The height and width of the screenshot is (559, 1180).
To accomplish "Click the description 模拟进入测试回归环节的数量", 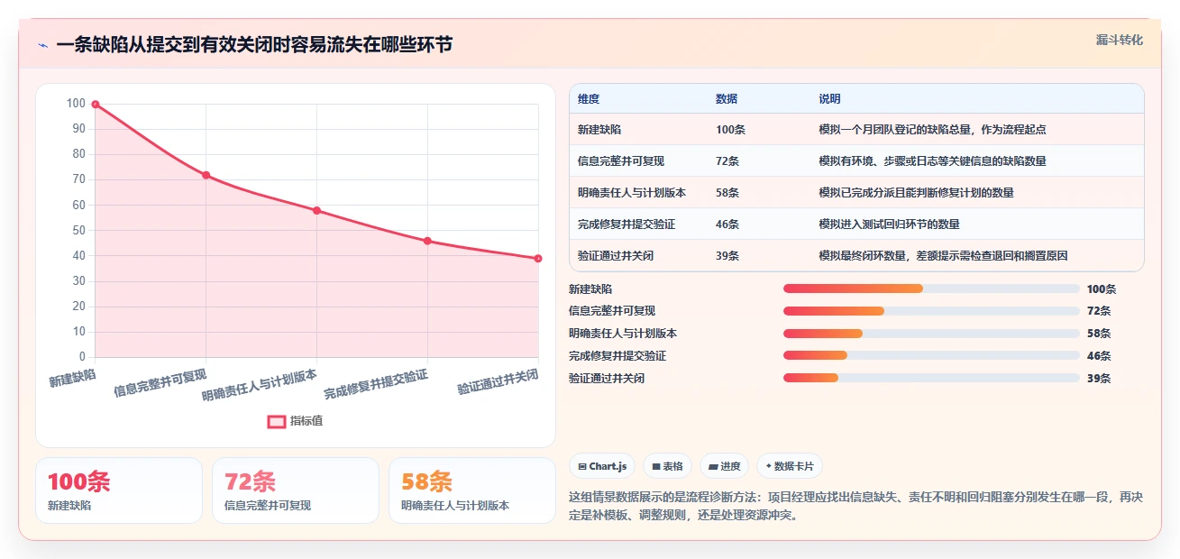I will point(889,225).
